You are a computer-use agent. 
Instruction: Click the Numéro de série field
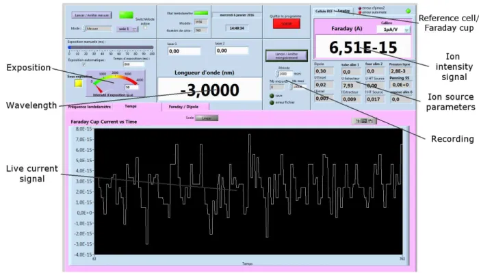click(x=201, y=30)
